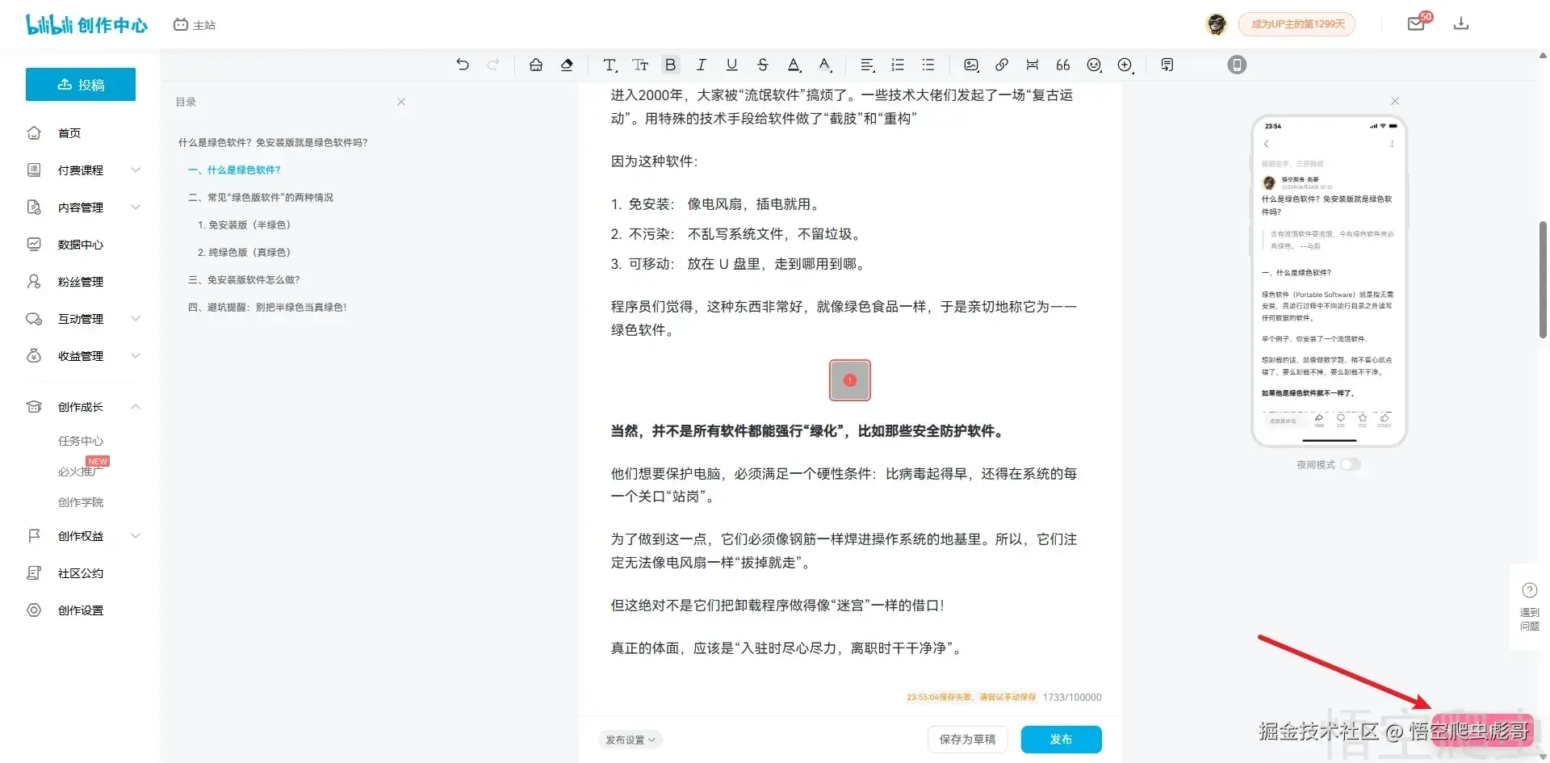The image size is (1550, 763).
Task: Pick a text highlight background color
Action: [825, 65]
